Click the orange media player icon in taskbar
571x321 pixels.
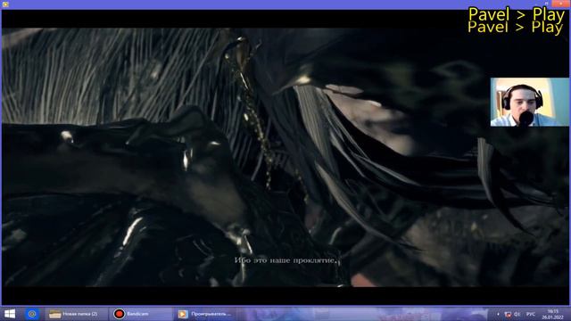[183, 314]
